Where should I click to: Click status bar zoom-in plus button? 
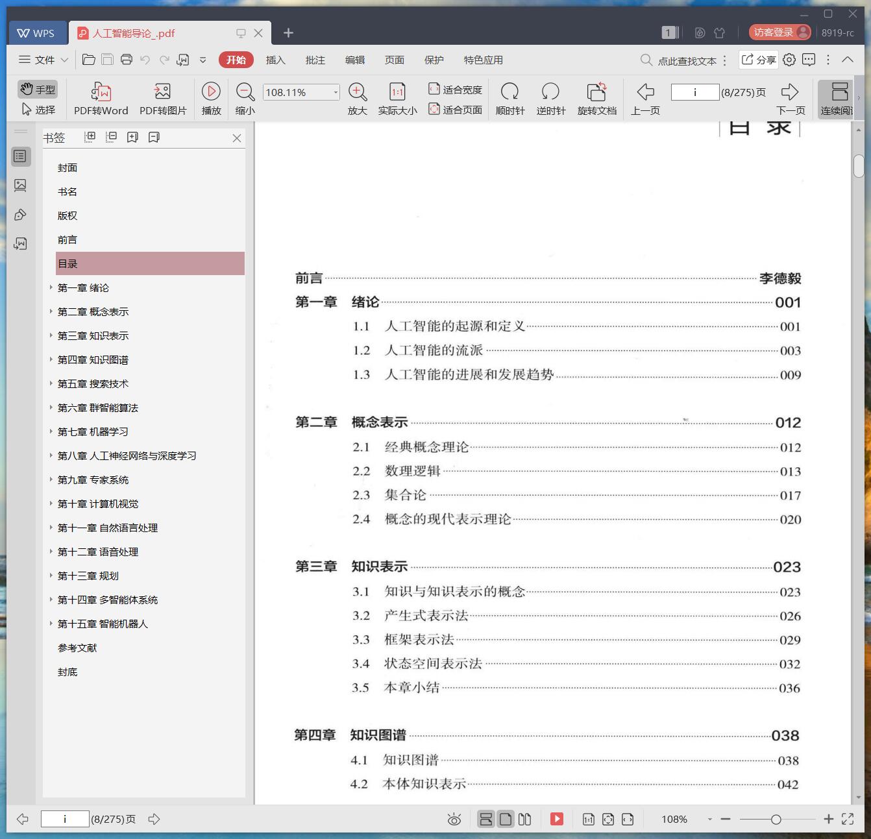(828, 819)
